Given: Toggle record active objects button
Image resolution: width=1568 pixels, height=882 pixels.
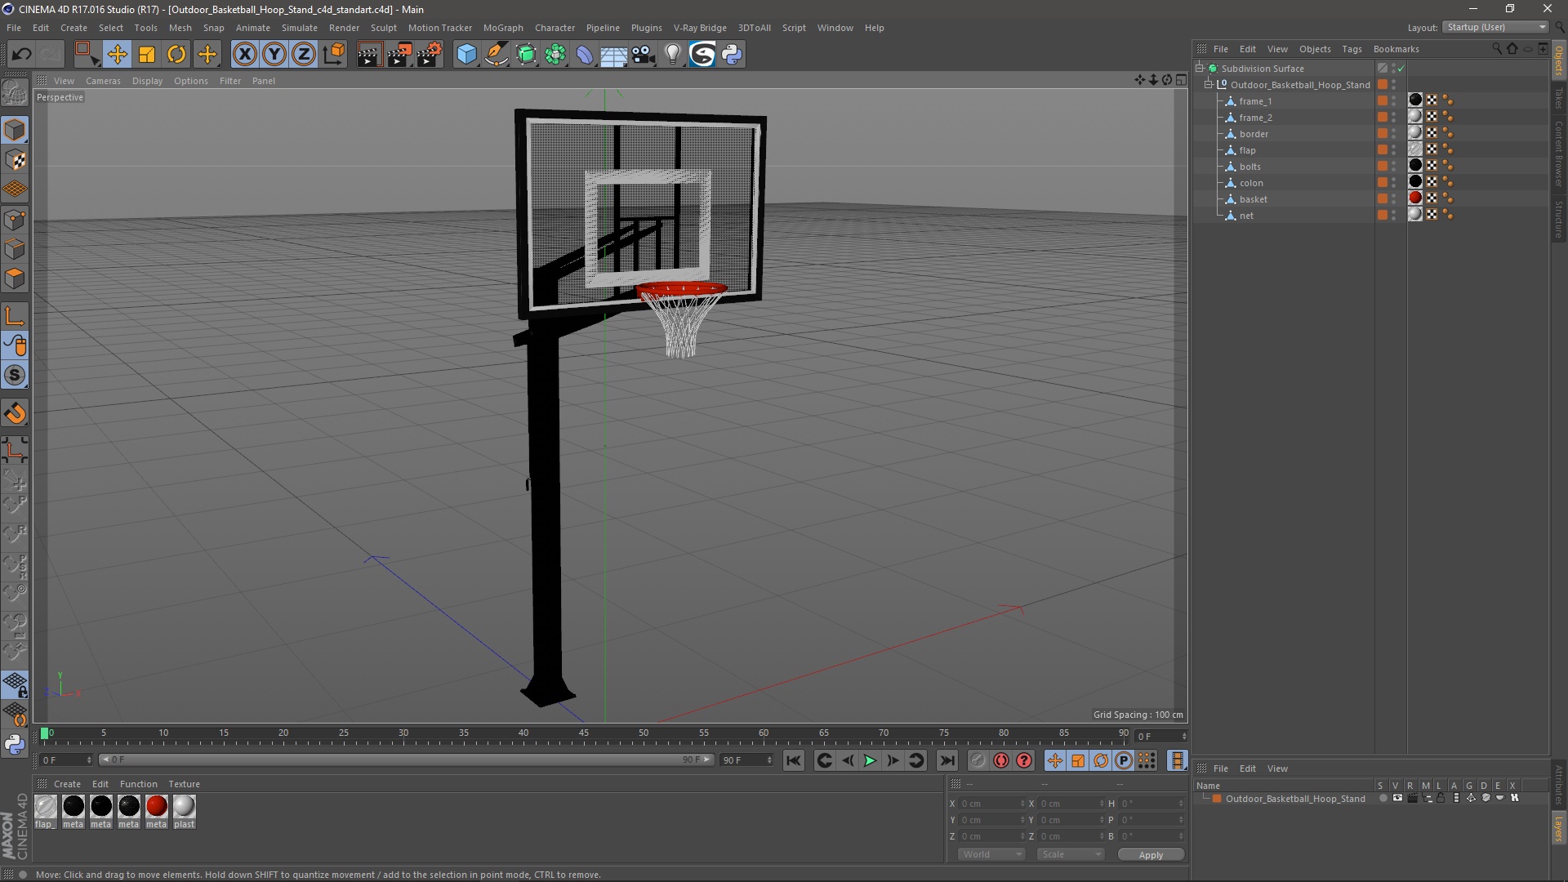Looking at the screenshot, I should pos(978,760).
